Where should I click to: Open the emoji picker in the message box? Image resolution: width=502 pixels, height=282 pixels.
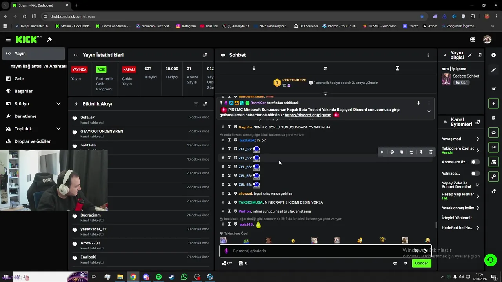pos(425,251)
